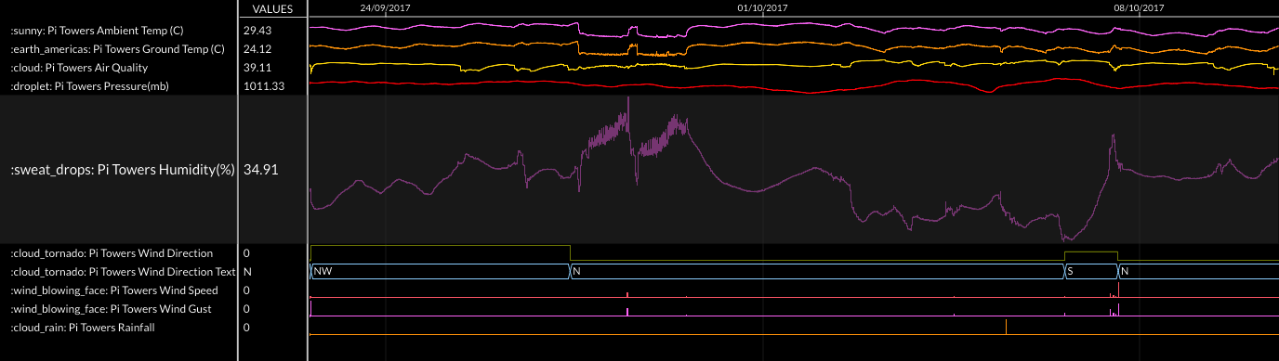Screen dimensions: 1279x361
Task: Click the S wind direction segment
Action: coord(1090,272)
